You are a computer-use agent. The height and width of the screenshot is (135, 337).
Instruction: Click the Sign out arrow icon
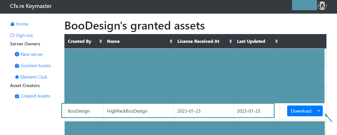(12, 35)
